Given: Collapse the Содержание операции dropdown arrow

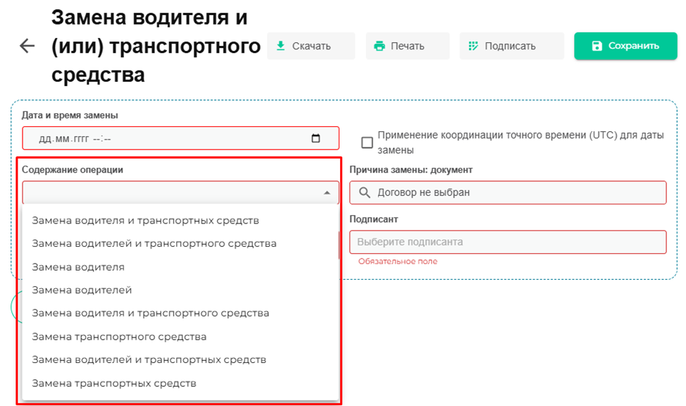Looking at the screenshot, I should (x=327, y=192).
